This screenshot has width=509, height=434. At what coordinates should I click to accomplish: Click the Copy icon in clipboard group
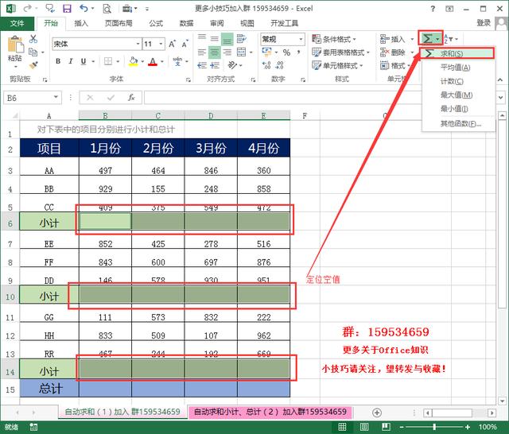[x=33, y=52]
